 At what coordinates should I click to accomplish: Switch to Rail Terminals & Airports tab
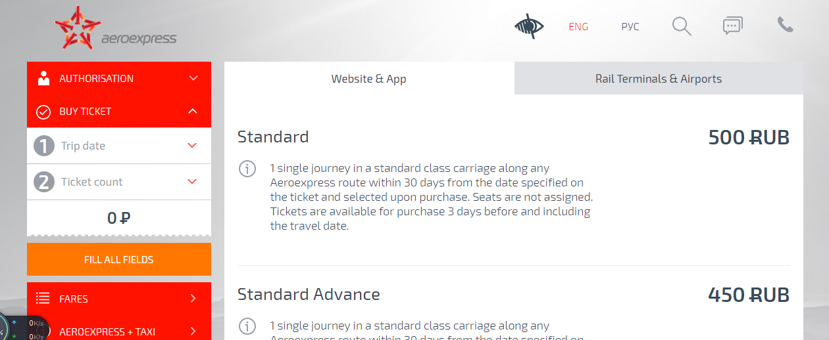tap(658, 79)
